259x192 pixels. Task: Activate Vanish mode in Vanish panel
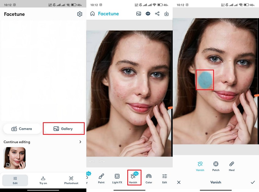(200, 166)
